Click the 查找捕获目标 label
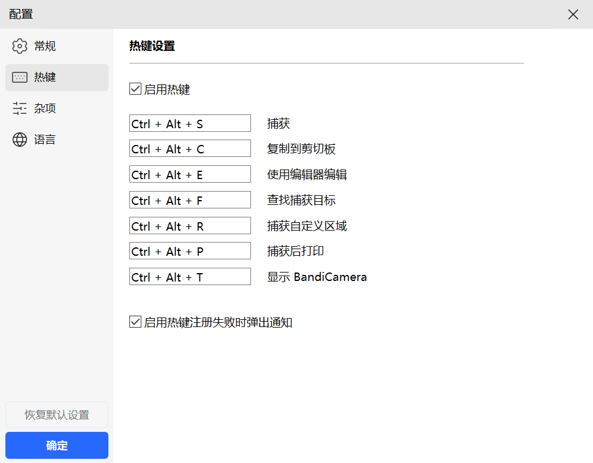 [x=301, y=200]
